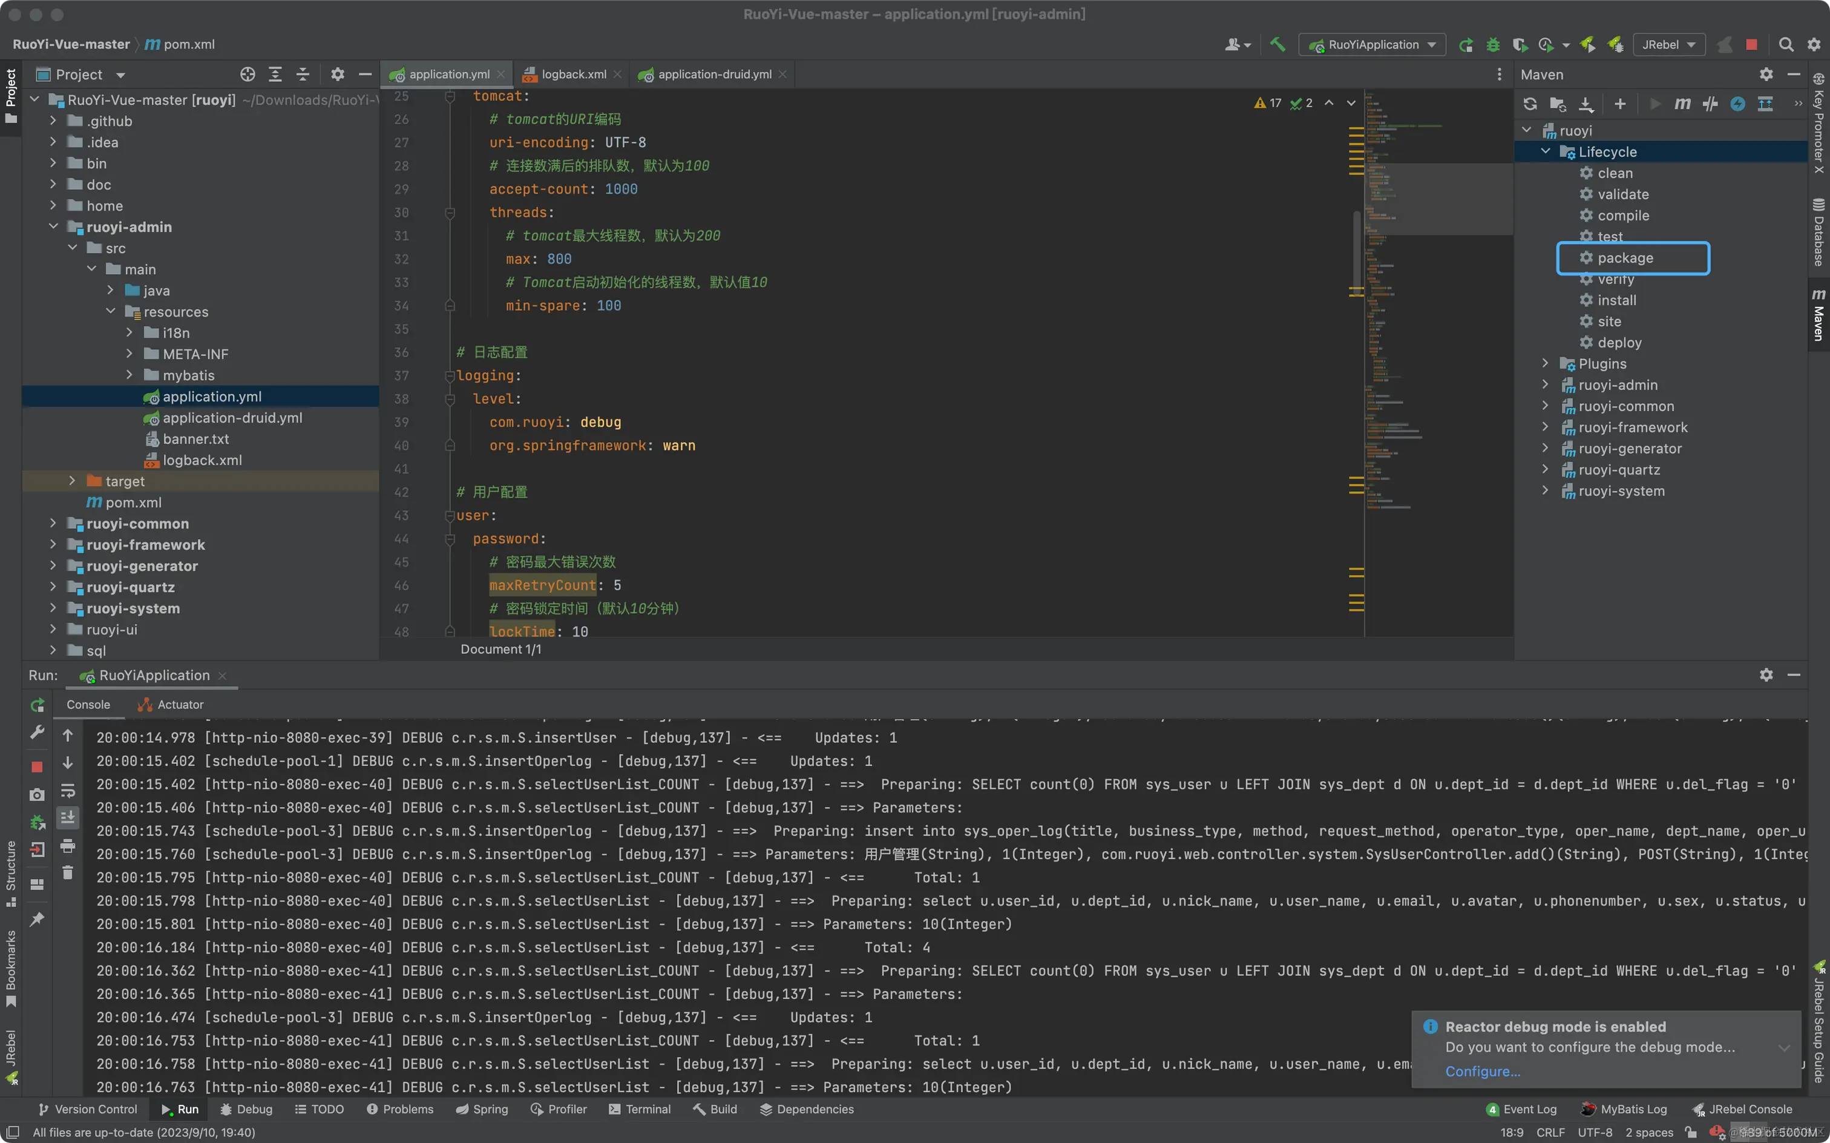The width and height of the screenshot is (1830, 1143).
Task: Click the Reload All Maven Projects icon
Action: click(x=1530, y=104)
